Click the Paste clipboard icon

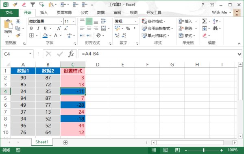[8, 24]
